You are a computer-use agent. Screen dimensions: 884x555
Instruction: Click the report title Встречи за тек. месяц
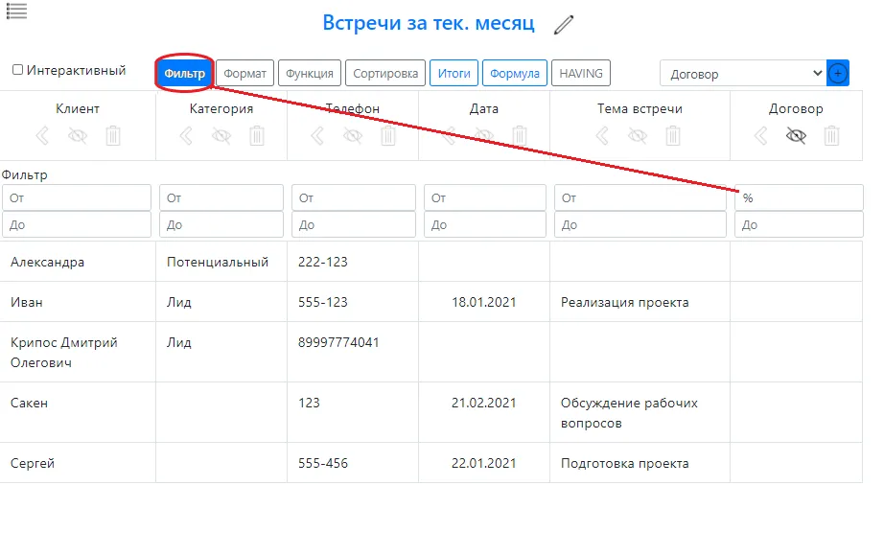click(429, 24)
